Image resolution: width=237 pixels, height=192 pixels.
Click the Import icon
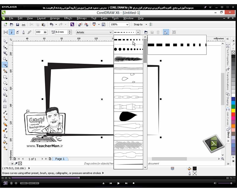pos(80,25)
